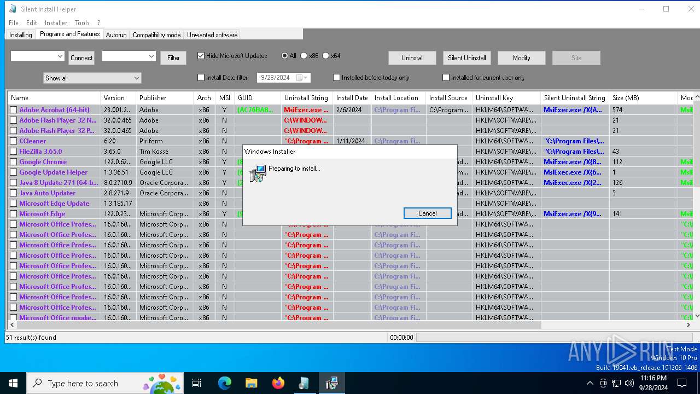Sort by the Publisher column header
The height and width of the screenshot is (394, 700).
point(165,98)
